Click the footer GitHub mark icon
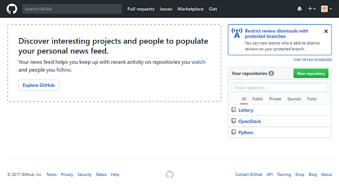This screenshot has height=189, width=339. pos(169,174)
